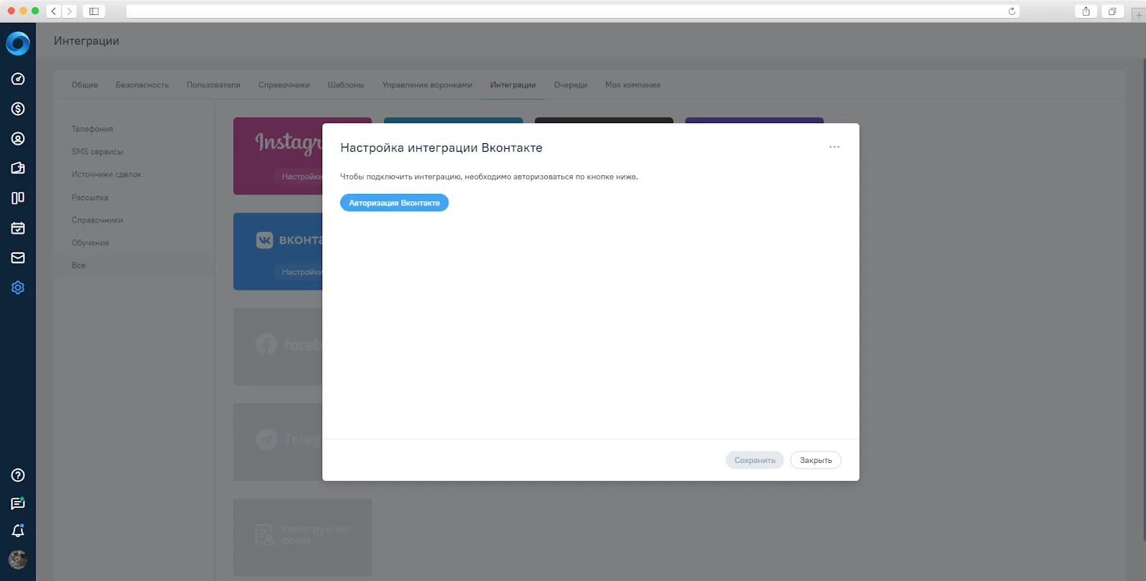Open the contacts person icon in sidebar
Image resolution: width=1146 pixels, height=581 pixels.
18,139
